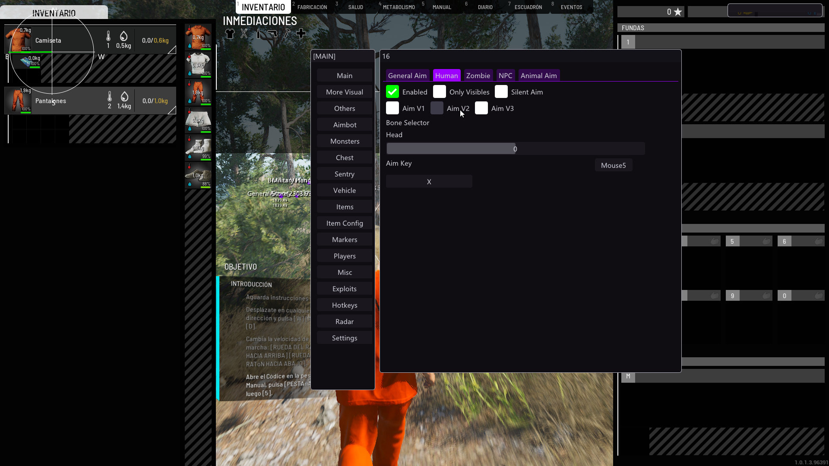The width and height of the screenshot is (829, 466).
Task: Select the shoes item weighing 1,0kg
Action: [x=198, y=175]
